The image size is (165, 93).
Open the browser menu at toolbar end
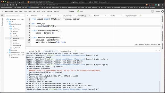pyautogui.click(x=162, y=5)
